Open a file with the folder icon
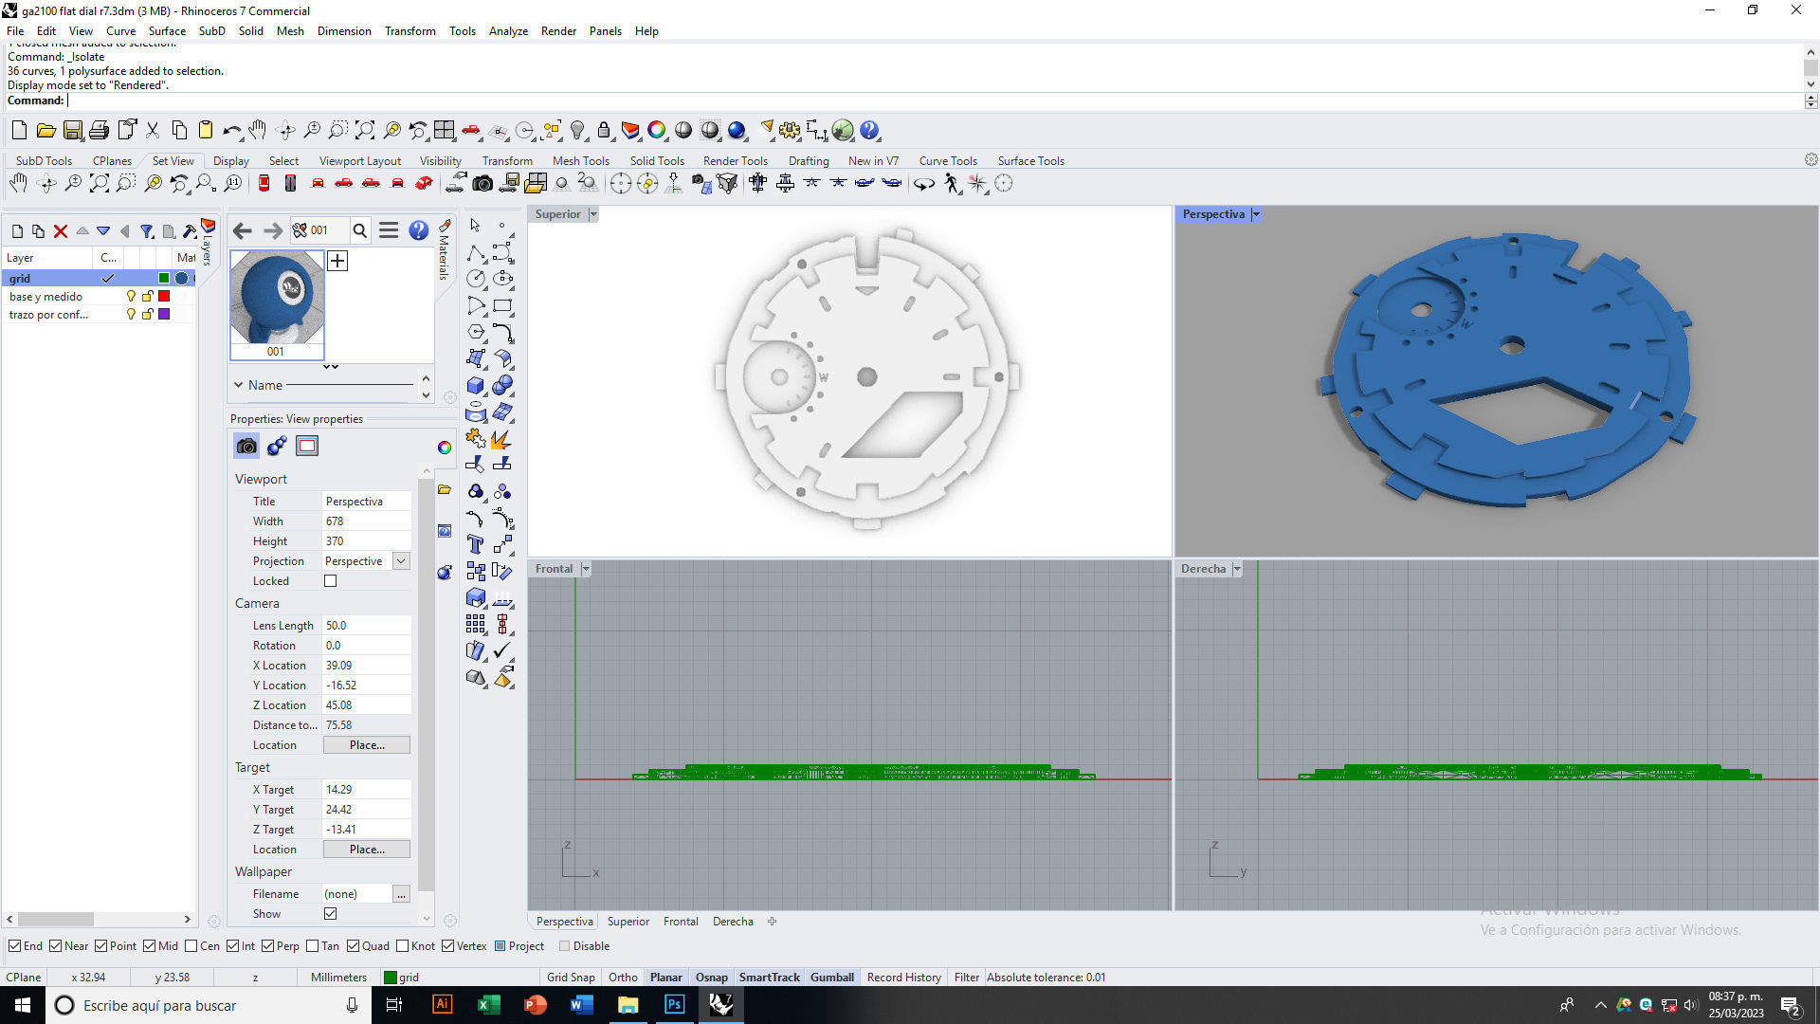The width and height of the screenshot is (1820, 1024). (x=45, y=130)
